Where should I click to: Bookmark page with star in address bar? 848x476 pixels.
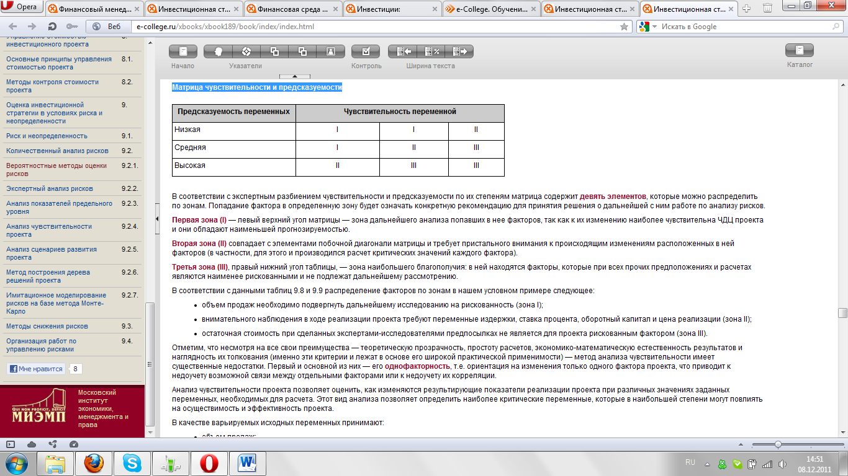click(x=624, y=27)
